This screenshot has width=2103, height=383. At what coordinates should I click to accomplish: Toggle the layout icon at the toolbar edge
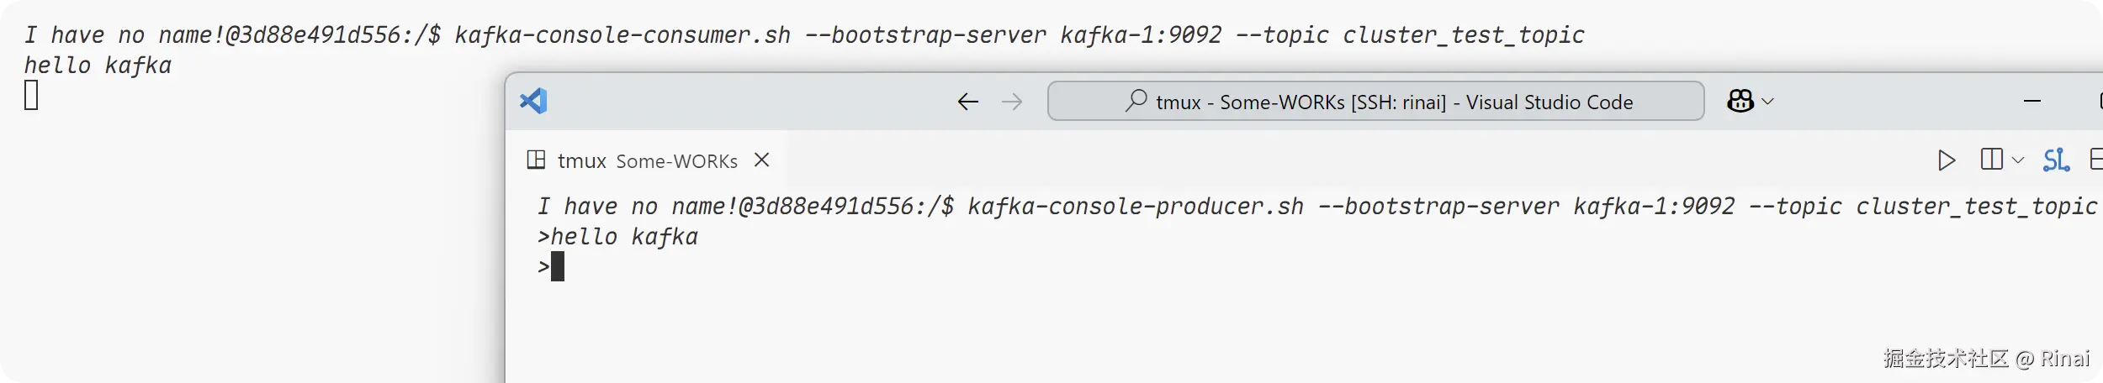tap(2096, 160)
